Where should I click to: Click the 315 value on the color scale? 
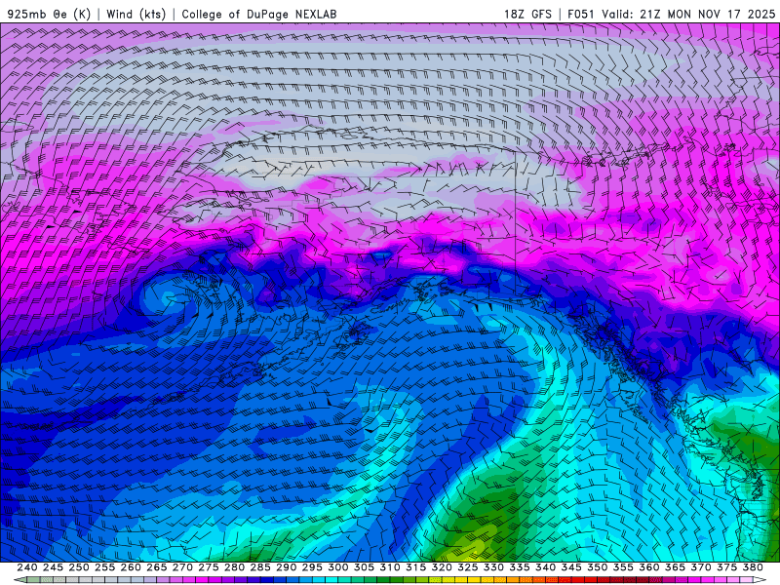[415, 567]
